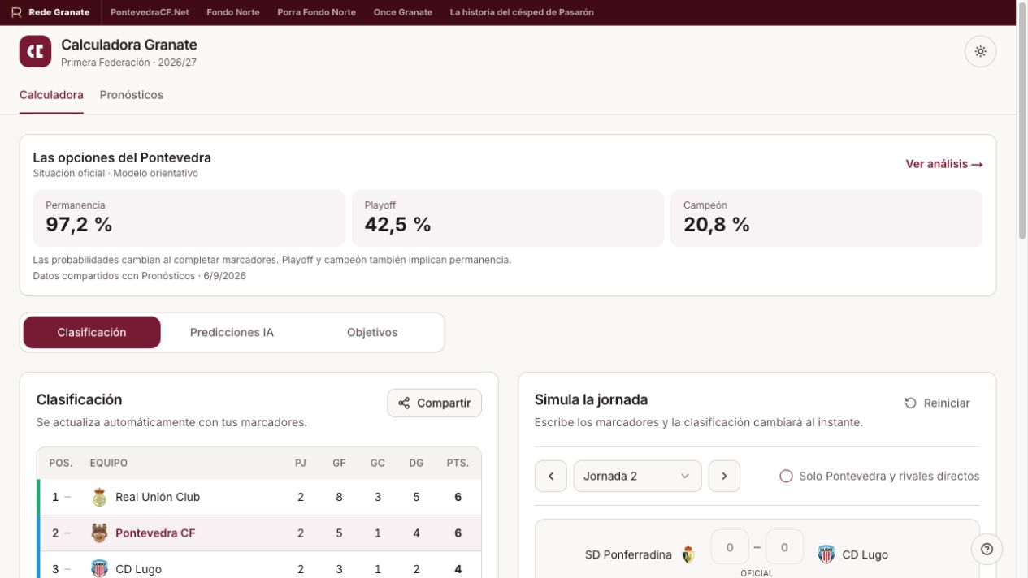Click the Calculadora Granate logo icon
This screenshot has height=578, width=1028.
(x=35, y=51)
